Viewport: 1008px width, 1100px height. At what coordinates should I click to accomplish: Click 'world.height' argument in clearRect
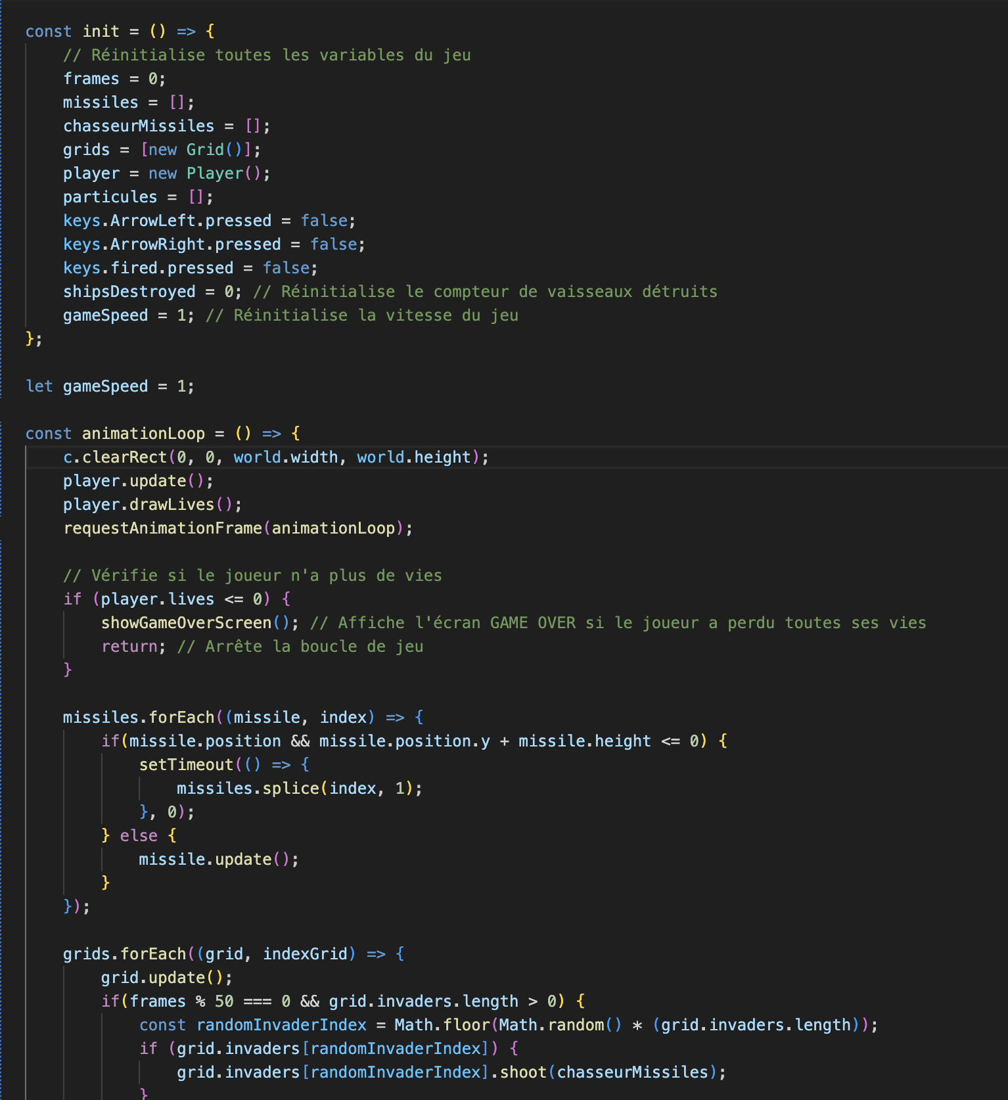pos(414,457)
